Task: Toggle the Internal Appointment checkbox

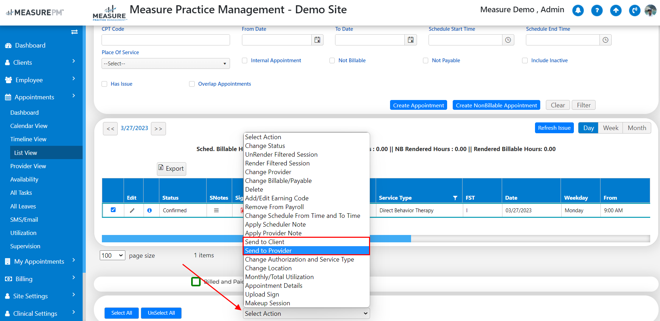Action: pyautogui.click(x=244, y=60)
